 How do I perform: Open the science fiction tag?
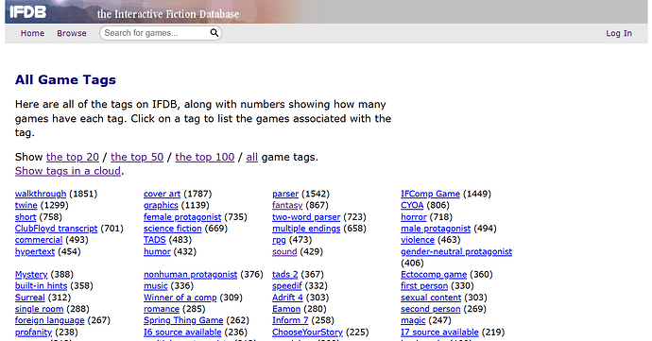click(173, 229)
